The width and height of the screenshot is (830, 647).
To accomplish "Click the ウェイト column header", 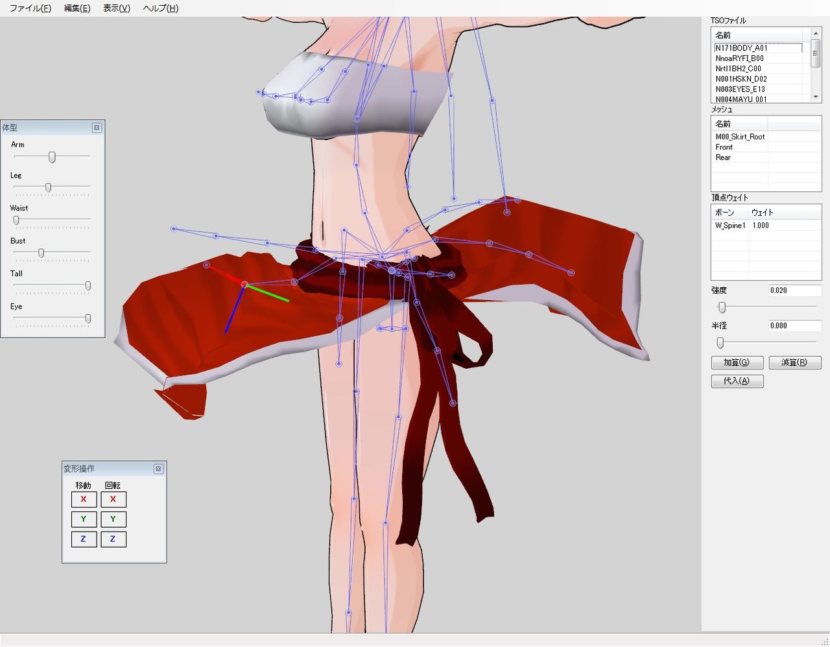I will (x=785, y=213).
